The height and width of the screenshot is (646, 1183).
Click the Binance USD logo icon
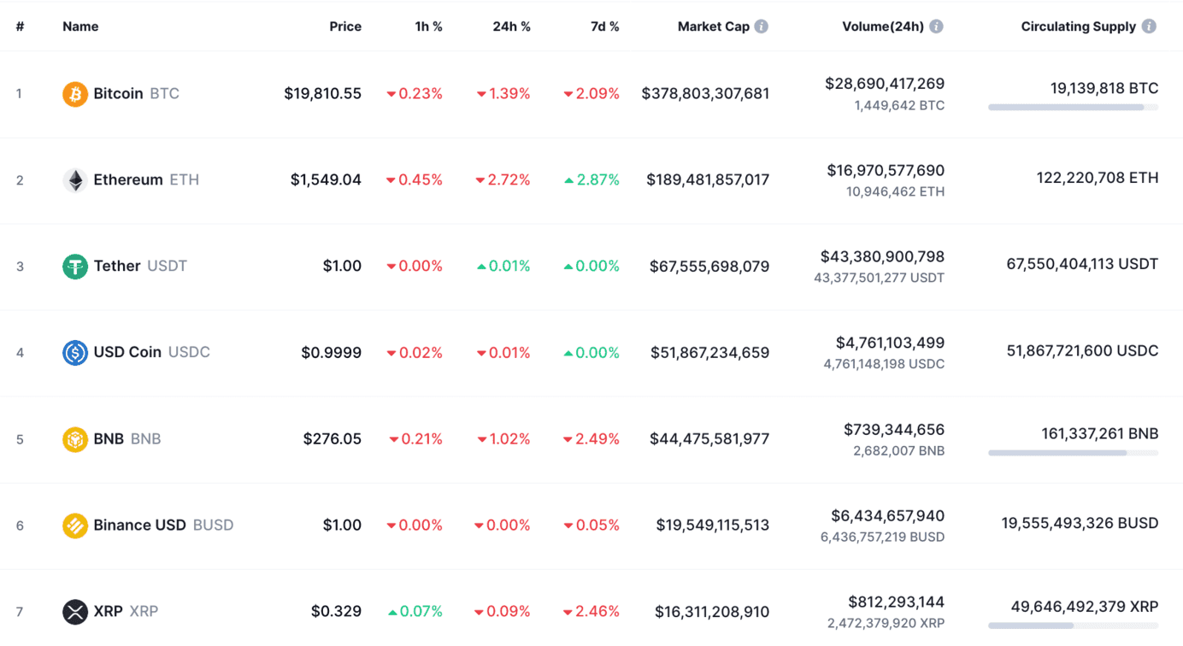click(75, 526)
